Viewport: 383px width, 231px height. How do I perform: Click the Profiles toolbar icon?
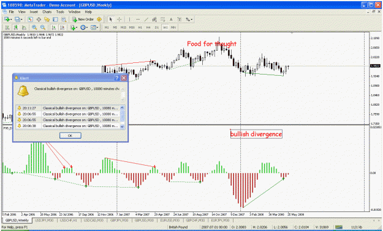click(x=18, y=20)
